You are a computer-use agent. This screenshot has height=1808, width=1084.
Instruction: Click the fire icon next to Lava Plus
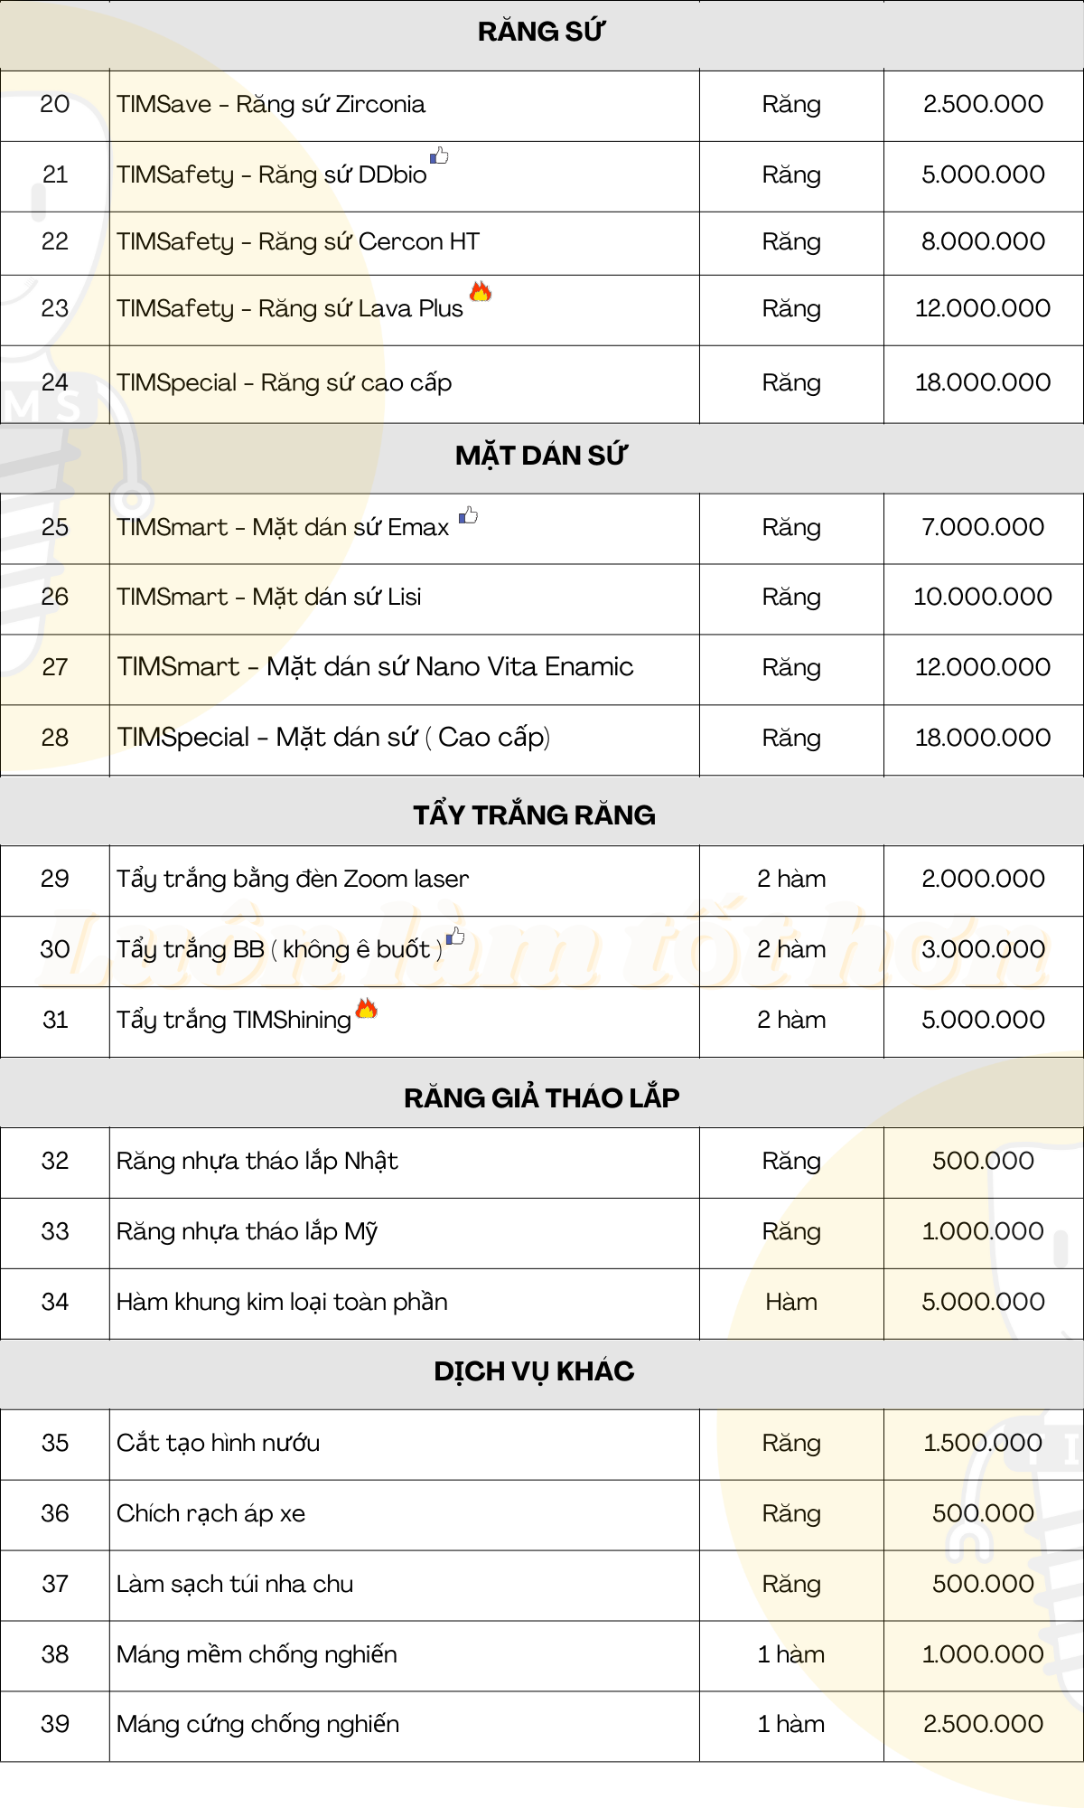[x=481, y=291]
